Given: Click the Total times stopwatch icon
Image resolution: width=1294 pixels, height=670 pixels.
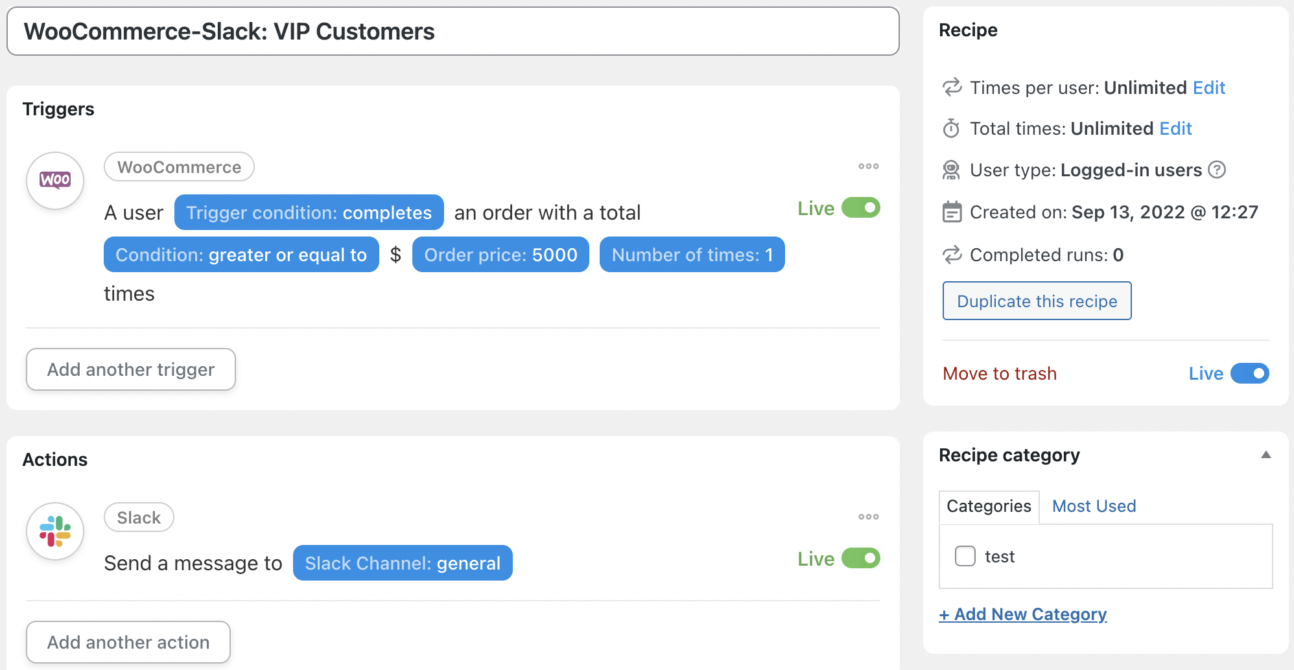Looking at the screenshot, I should [952, 128].
